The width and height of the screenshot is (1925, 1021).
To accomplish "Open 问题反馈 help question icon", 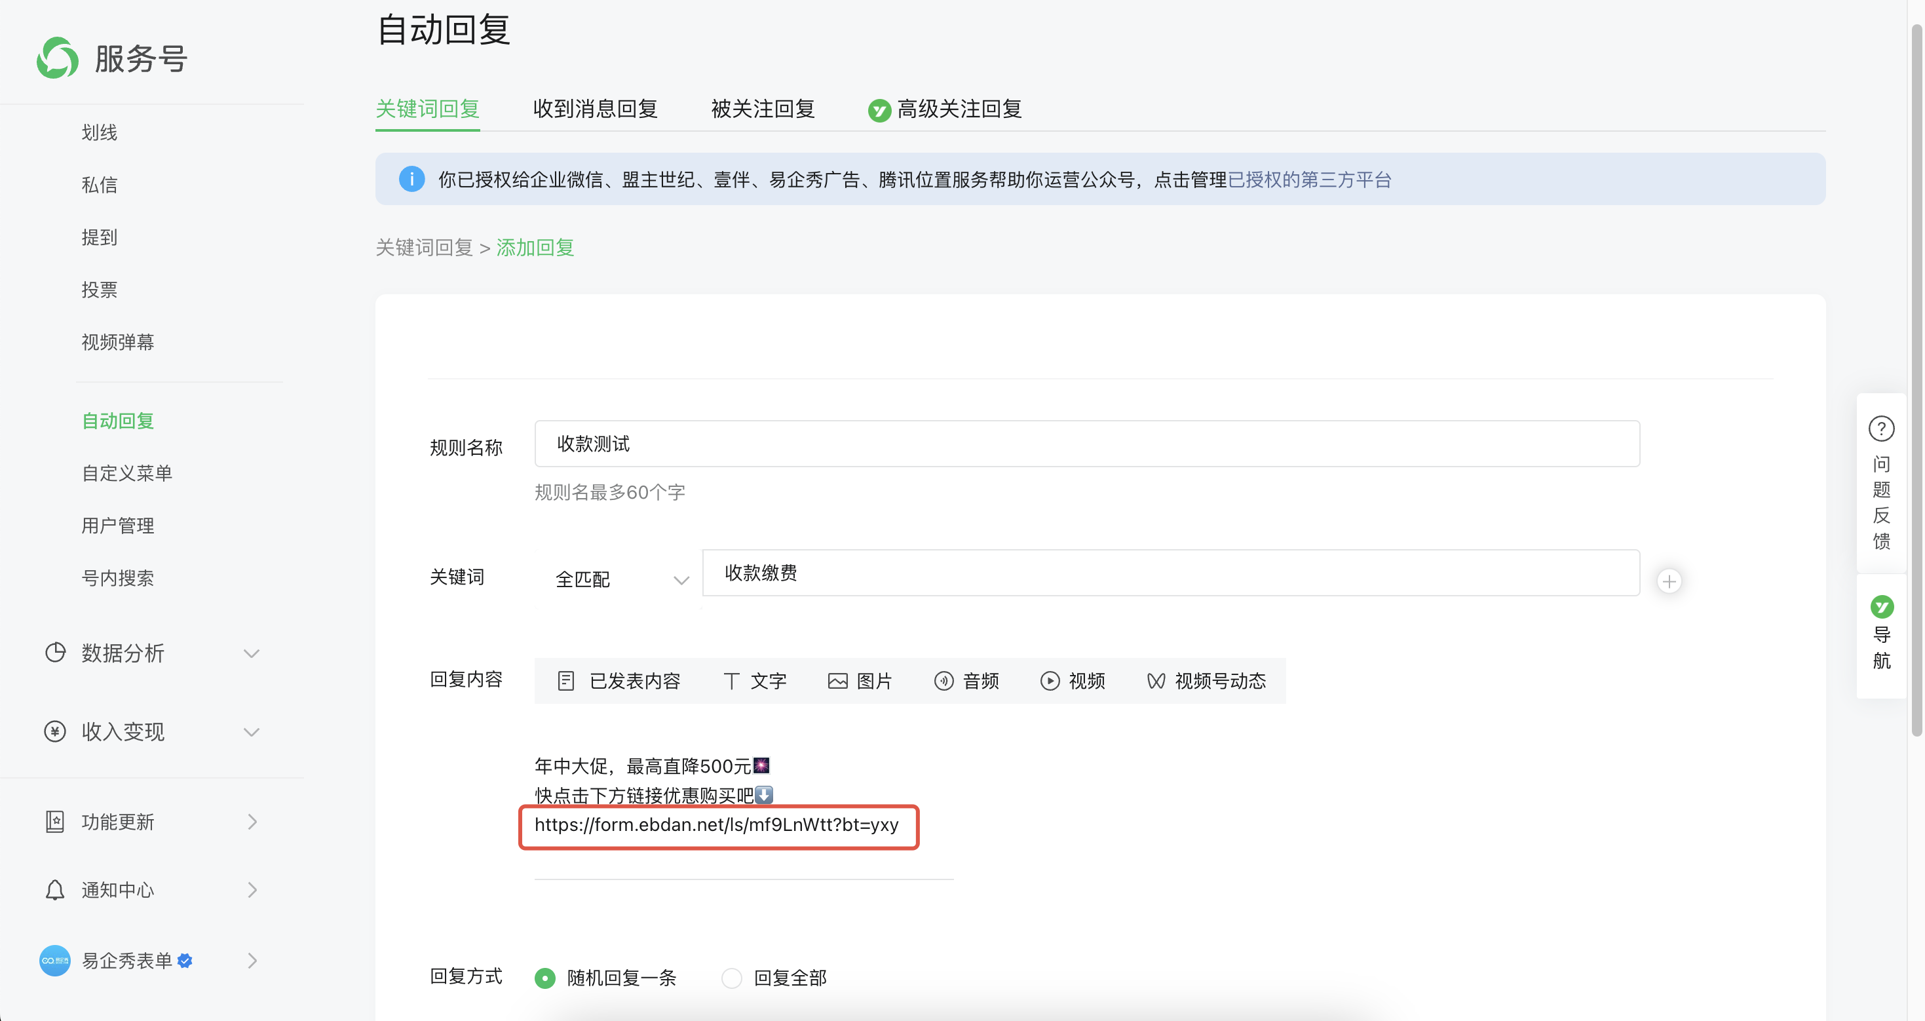I will 1881,429.
